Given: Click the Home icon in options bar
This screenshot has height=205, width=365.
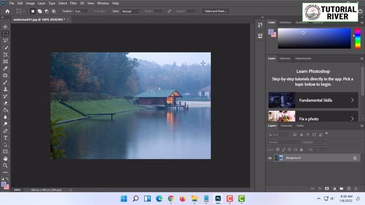Looking at the screenshot, I should (7, 11).
